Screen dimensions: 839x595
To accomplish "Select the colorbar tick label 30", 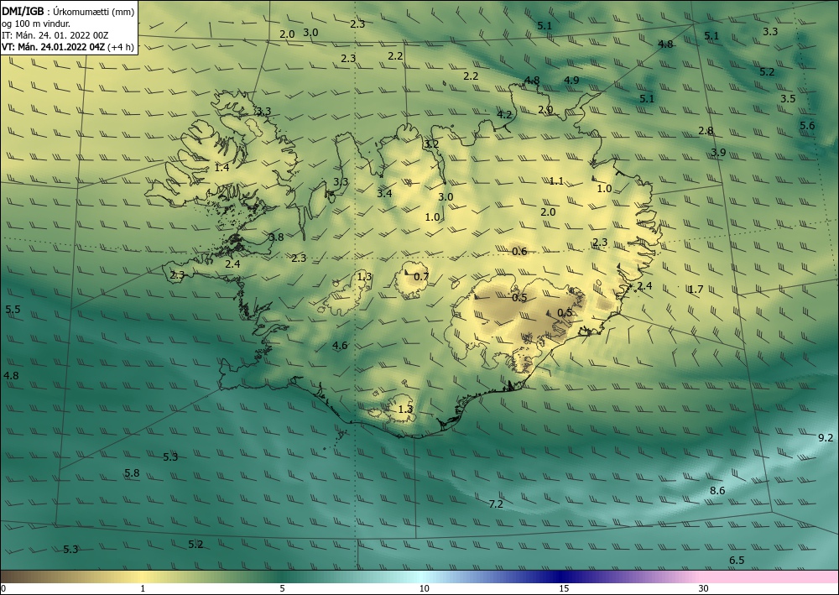I will [x=703, y=588].
